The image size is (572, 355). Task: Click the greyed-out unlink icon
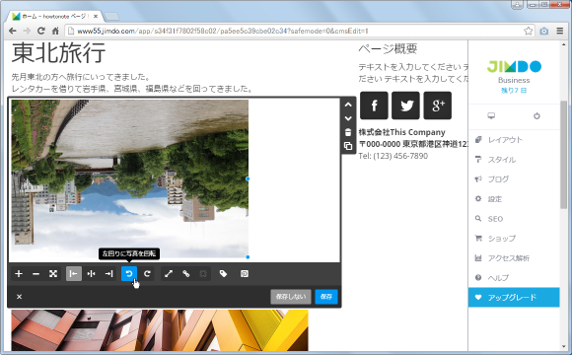point(203,273)
